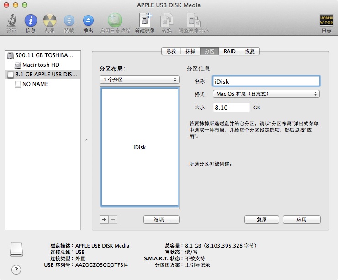This screenshot has height=280, width=338.
Task: Click the 装载 (Mount) toolbar icon
Action: click(69, 21)
